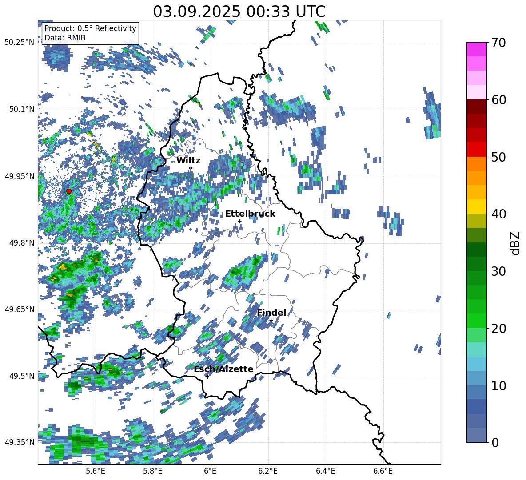Click the Wiltz station cross marker
Viewport: 526px width, 480px height.
click(x=191, y=168)
